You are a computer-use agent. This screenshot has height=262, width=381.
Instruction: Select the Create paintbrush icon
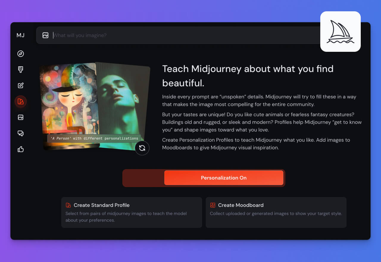21,70
